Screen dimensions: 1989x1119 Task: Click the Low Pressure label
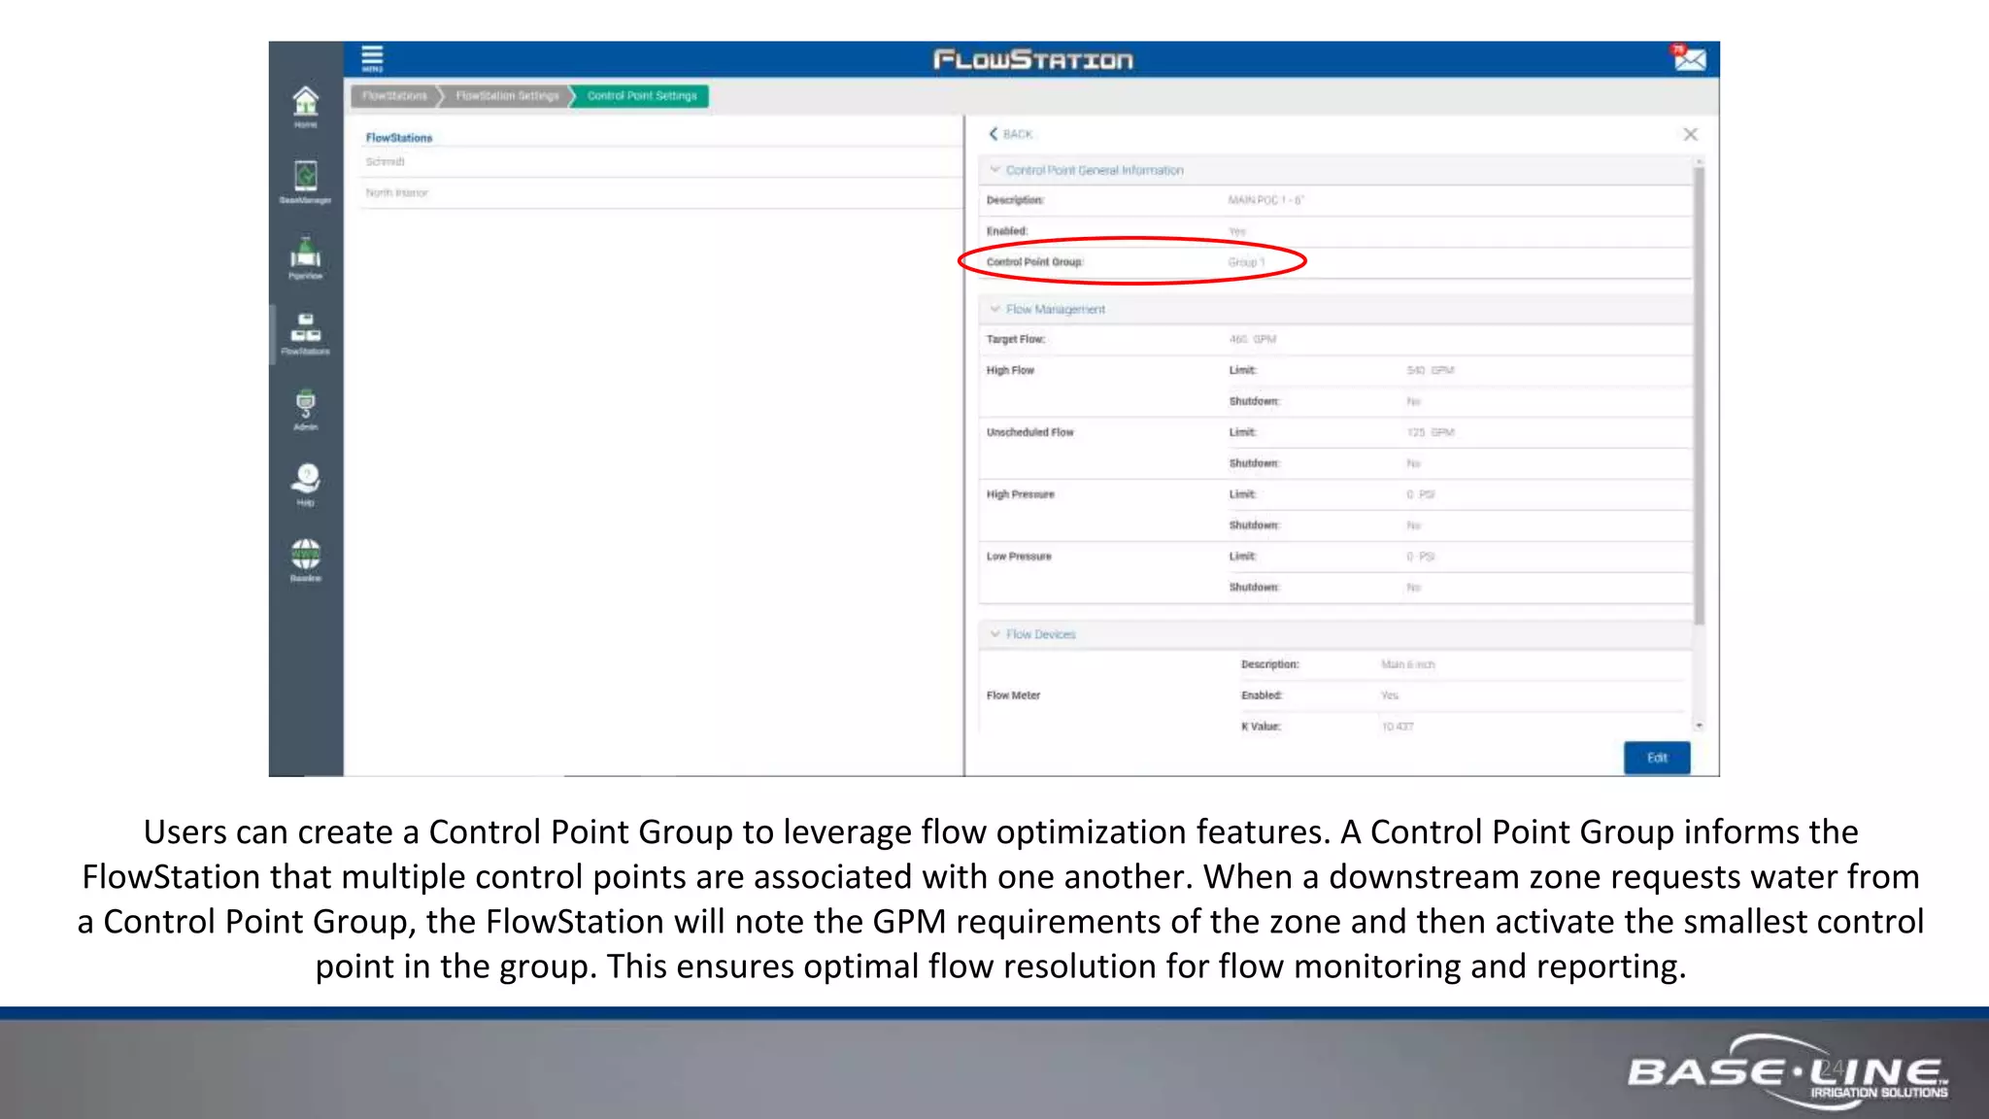click(x=1019, y=557)
